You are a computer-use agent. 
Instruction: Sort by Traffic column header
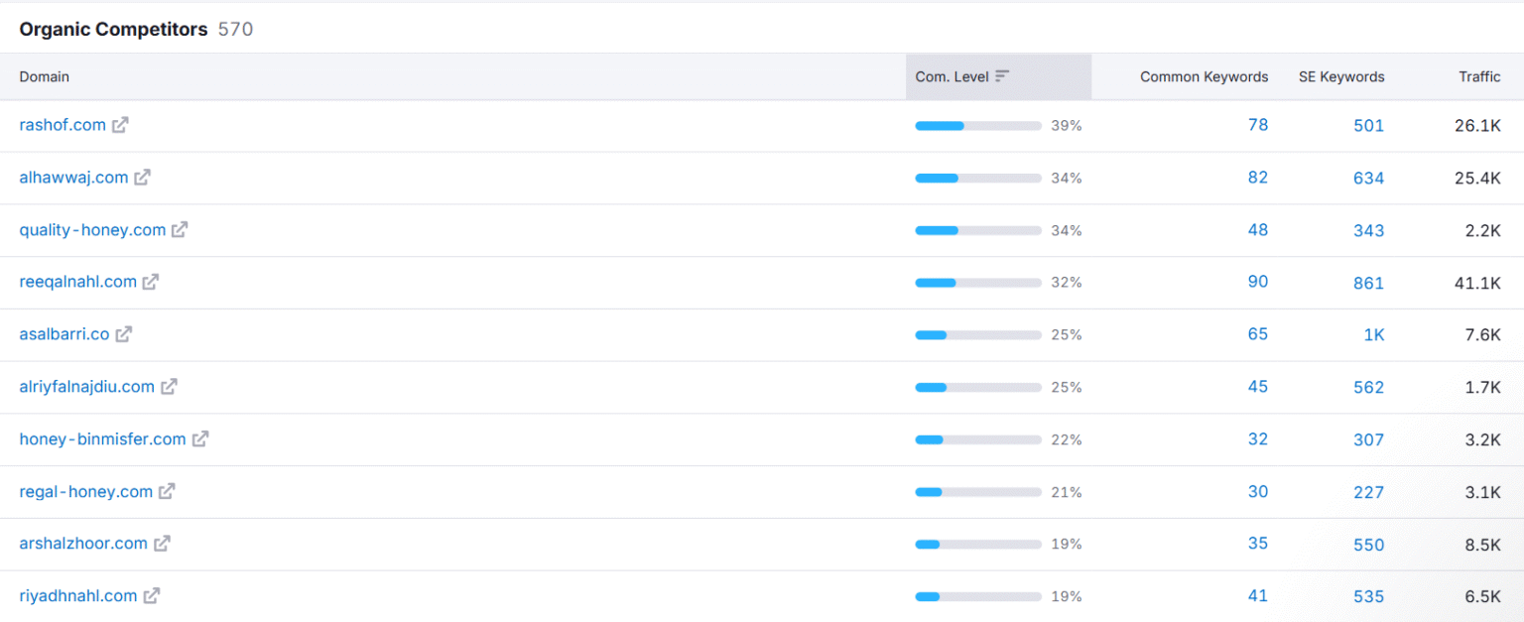click(1479, 76)
